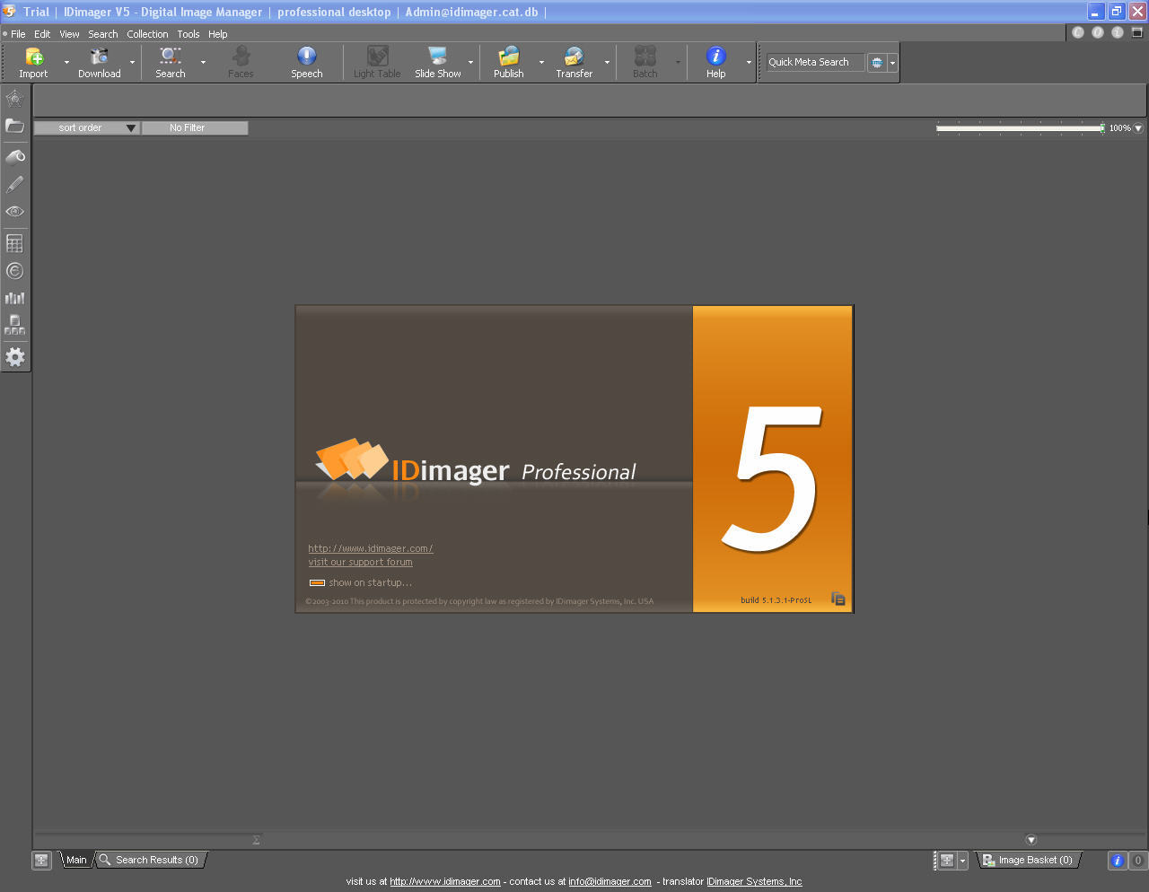The image size is (1149, 892).
Task: Open the histogram bars panel in sidebar
Action: [x=14, y=297]
